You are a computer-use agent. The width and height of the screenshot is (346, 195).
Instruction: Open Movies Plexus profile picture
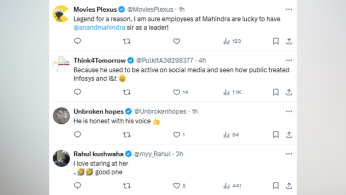click(61, 14)
